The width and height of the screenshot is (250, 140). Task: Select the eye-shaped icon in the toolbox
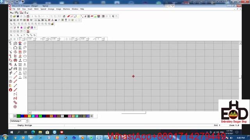(x=11, y=81)
